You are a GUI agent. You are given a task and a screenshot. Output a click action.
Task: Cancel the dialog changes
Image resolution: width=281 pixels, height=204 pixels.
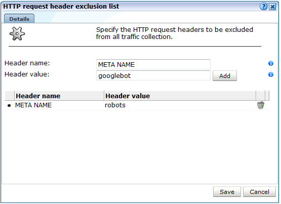[259, 192]
